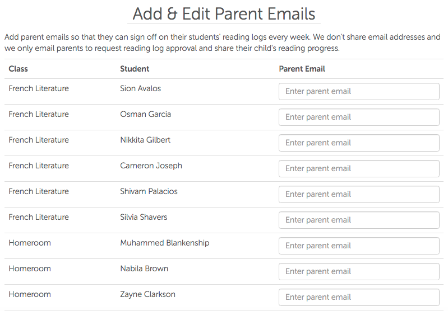This screenshot has width=448, height=311.
Task: Select Osman Garcia's parent email input
Action: (359, 117)
